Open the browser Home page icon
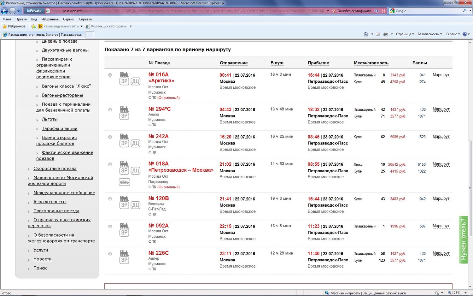The image size is (473, 296). click(x=366, y=34)
